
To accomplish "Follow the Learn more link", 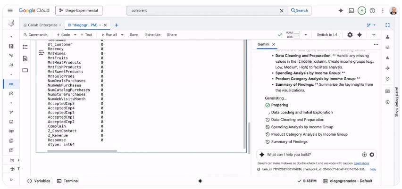I will click(x=361, y=163).
